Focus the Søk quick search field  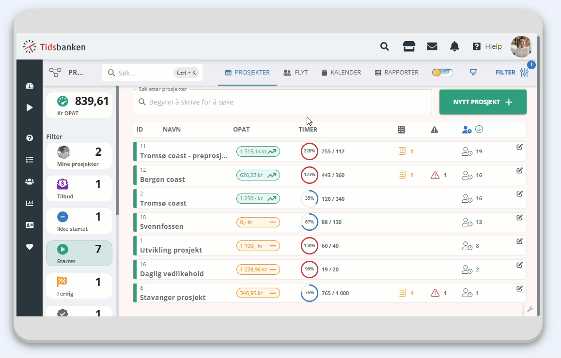point(152,73)
